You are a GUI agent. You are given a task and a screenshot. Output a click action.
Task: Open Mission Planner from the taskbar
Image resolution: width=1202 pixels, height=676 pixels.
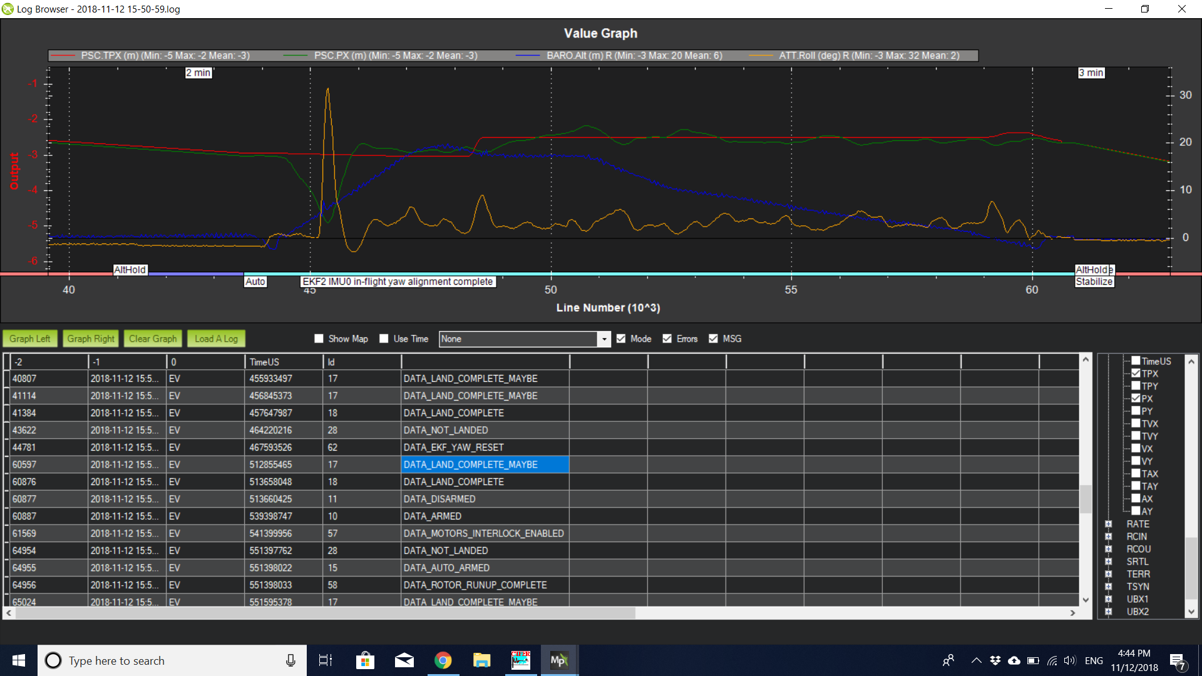click(559, 660)
